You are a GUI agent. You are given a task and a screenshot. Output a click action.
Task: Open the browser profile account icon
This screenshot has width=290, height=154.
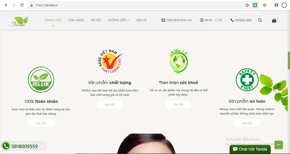click(x=276, y=5)
